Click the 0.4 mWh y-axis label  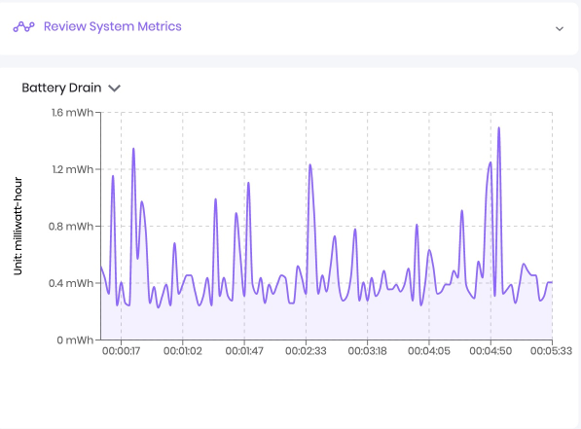71,283
